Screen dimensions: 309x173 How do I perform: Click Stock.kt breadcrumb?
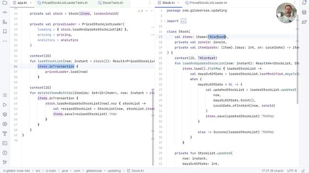click(135, 171)
